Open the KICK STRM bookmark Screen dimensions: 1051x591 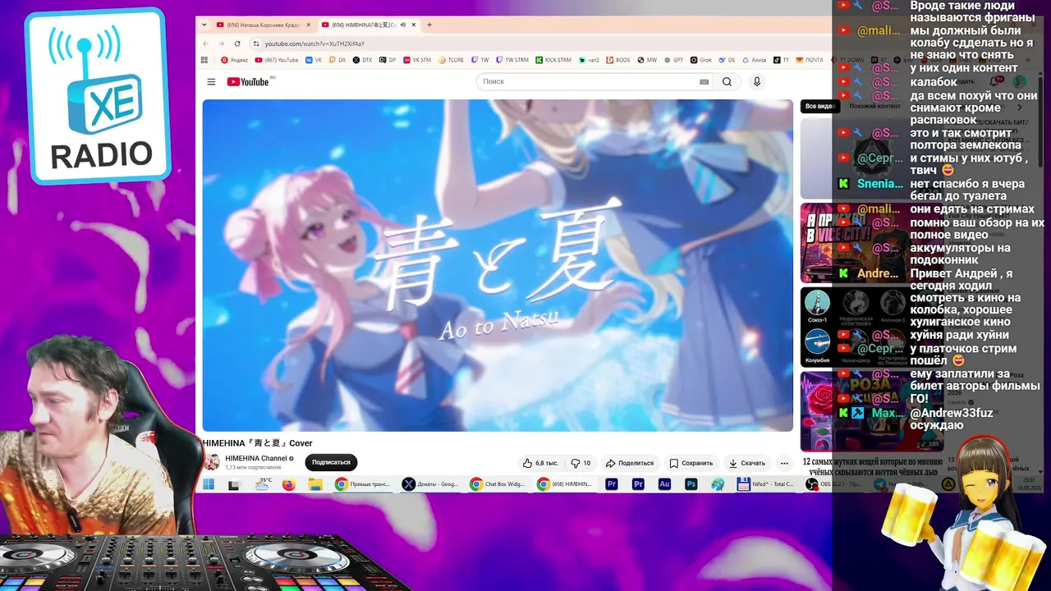[553, 60]
